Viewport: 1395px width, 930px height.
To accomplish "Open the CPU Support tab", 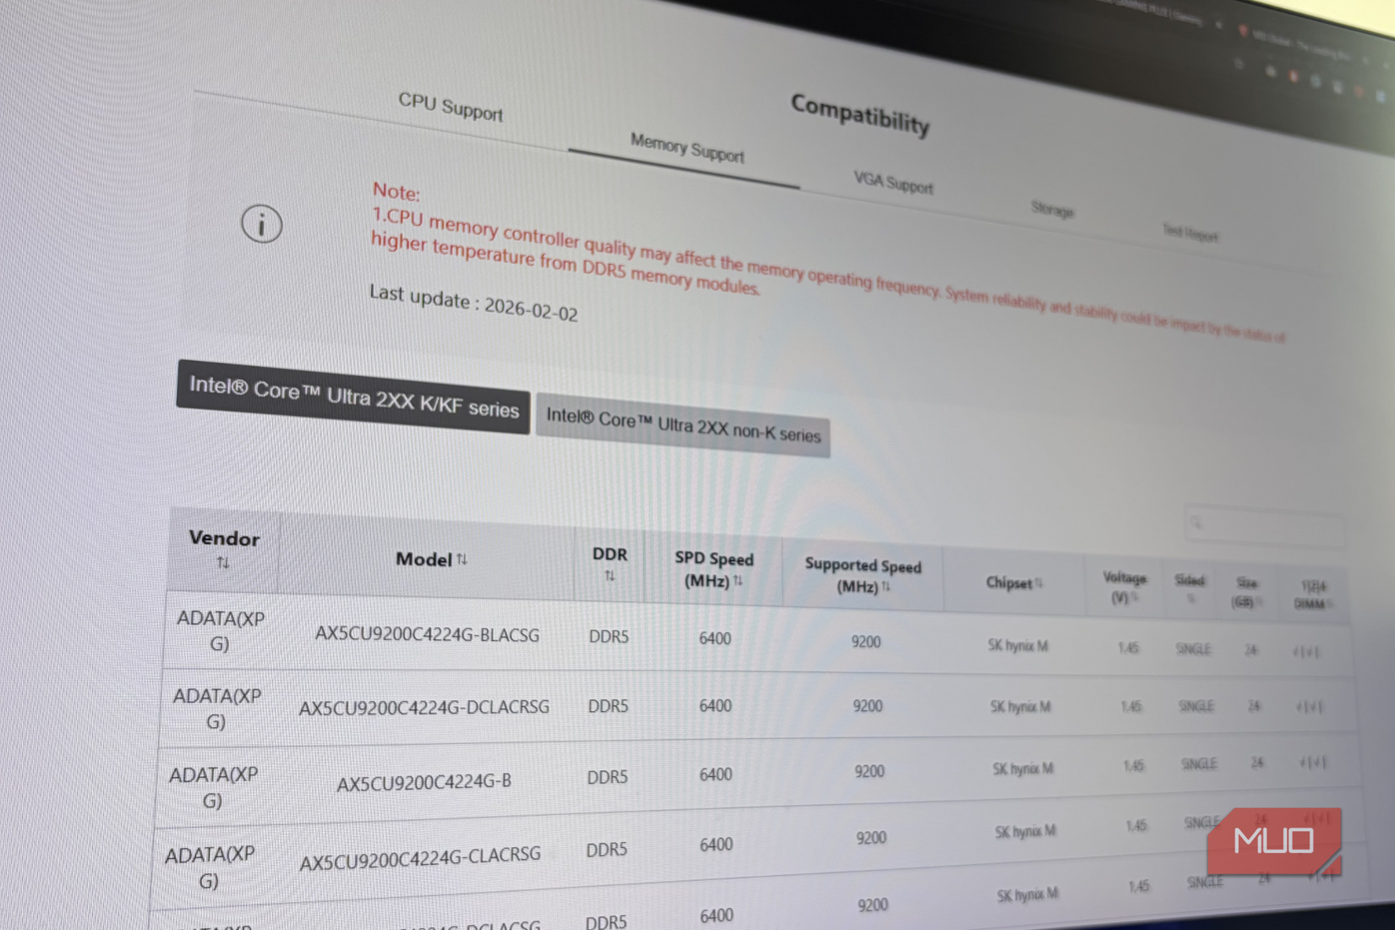I will [451, 107].
